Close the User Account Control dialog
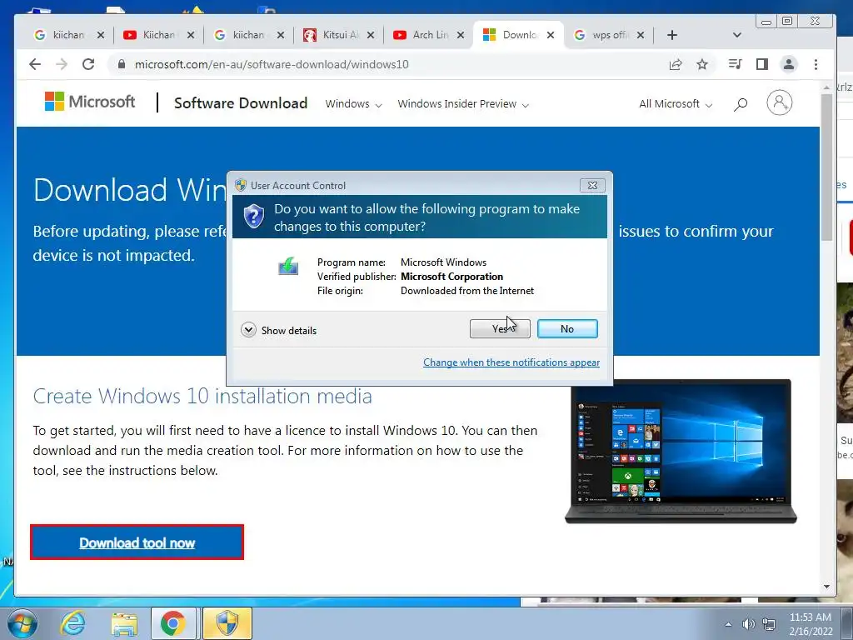The width and height of the screenshot is (853, 640). click(x=592, y=186)
